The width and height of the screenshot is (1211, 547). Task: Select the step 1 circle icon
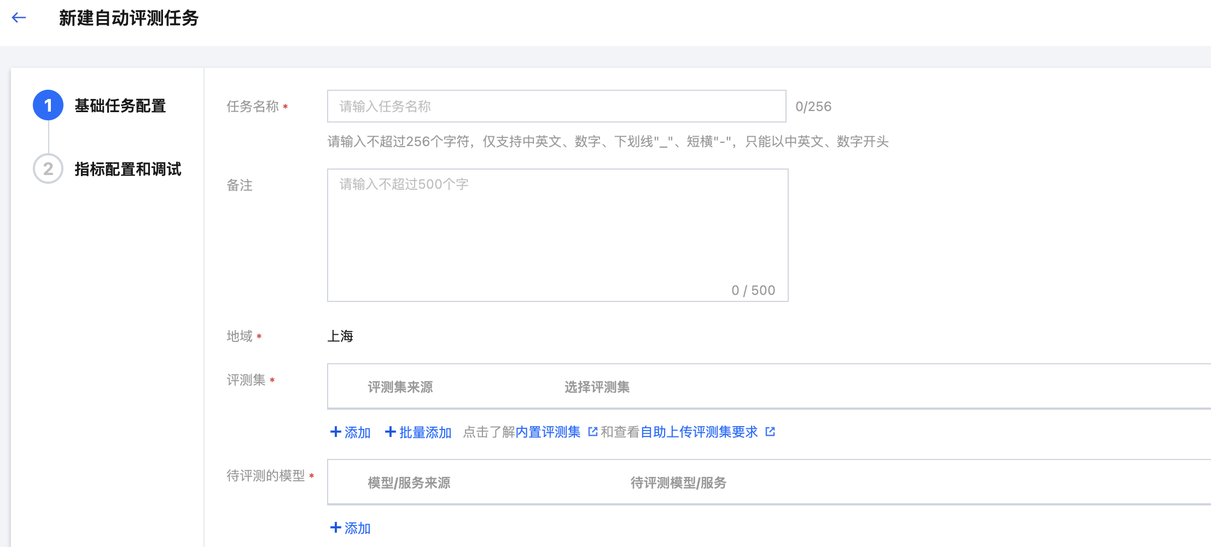(x=48, y=106)
